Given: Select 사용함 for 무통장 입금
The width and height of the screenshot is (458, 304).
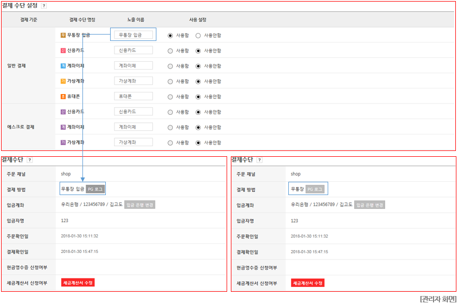Looking at the screenshot, I should [170, 36].
